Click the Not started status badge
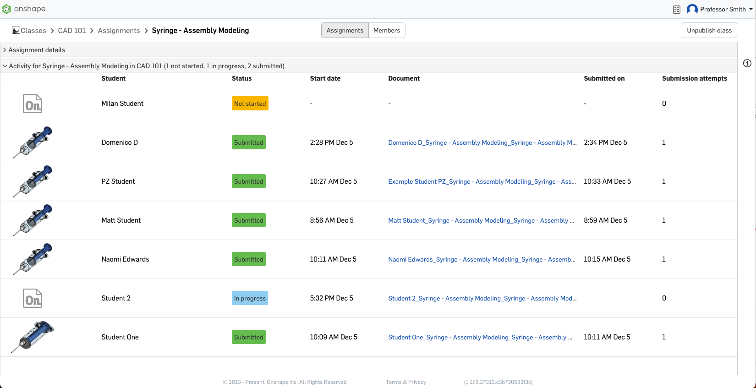Image resolution: width=756 pixels, height=388 pixels. [250, 104]
